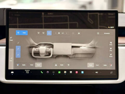Toggle the bioweapon defense mode icon
The height and width of the screenshot is (94, 125).
pos(79,33)
